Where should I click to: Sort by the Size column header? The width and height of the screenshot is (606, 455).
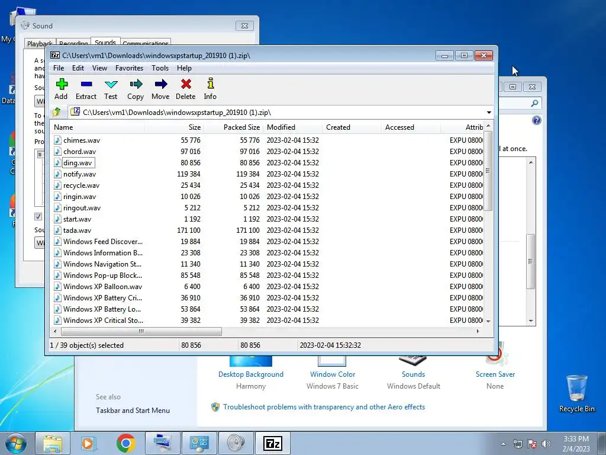(174, 127)
